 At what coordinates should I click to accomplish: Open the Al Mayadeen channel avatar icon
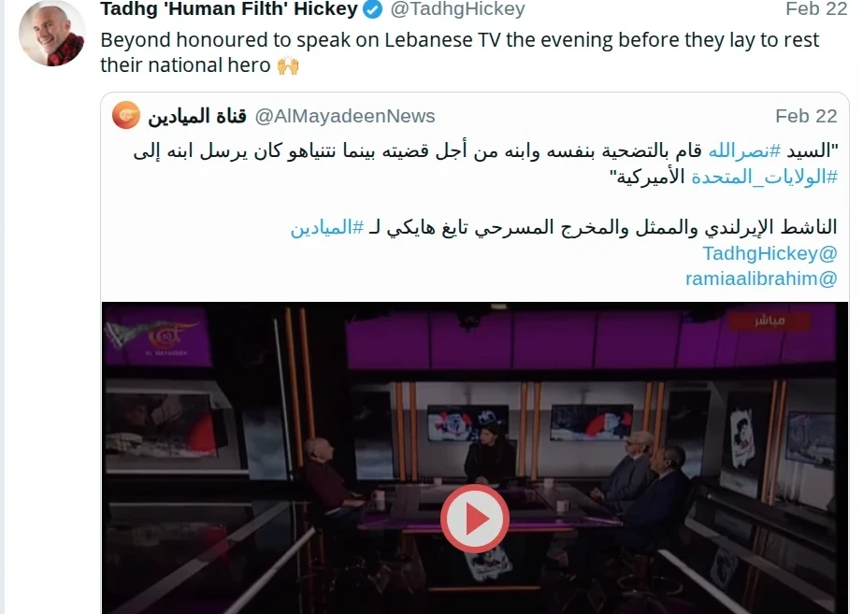point(126,116)
